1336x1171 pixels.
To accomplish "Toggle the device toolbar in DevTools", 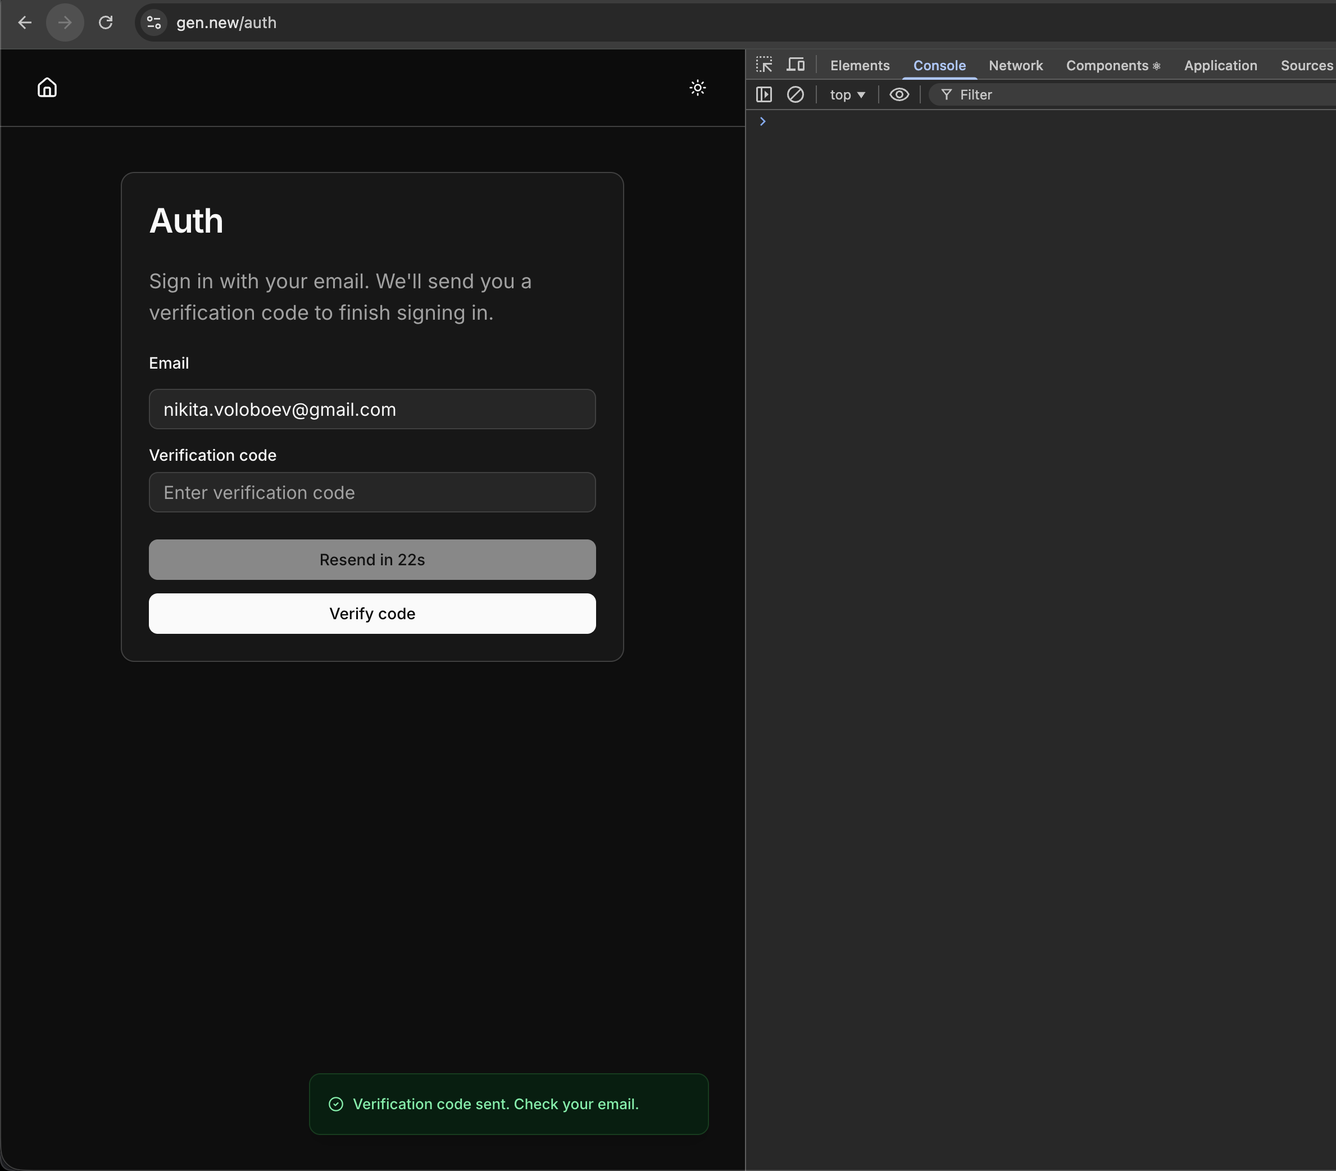I will click(x=796, y=65).
